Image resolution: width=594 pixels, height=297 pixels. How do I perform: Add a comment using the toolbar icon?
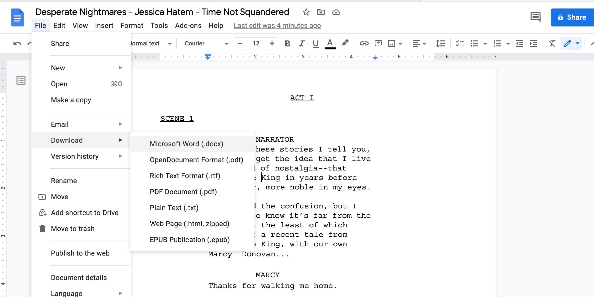378,43
